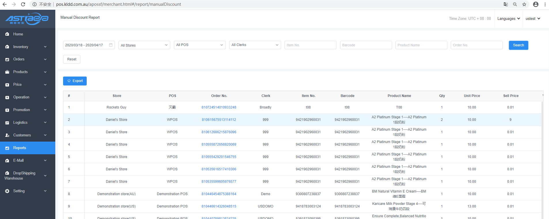Open the browser translate page icon
The image size is (549, 219).
[x=506, y=4]
